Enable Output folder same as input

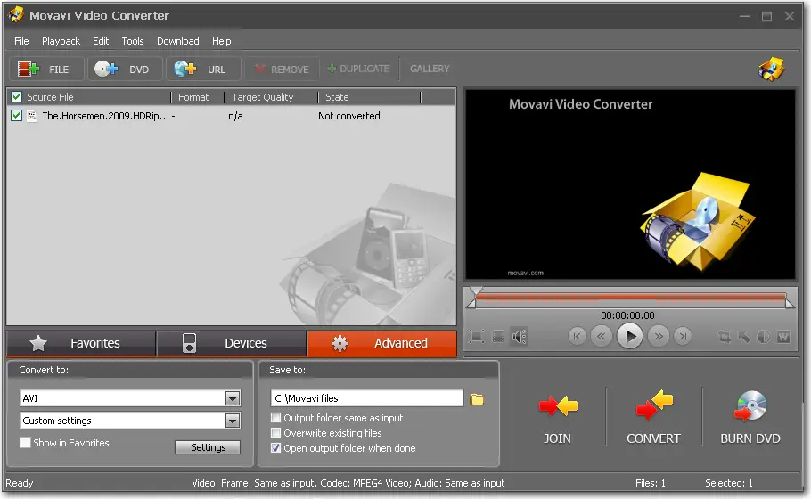(x=276, y=417)
